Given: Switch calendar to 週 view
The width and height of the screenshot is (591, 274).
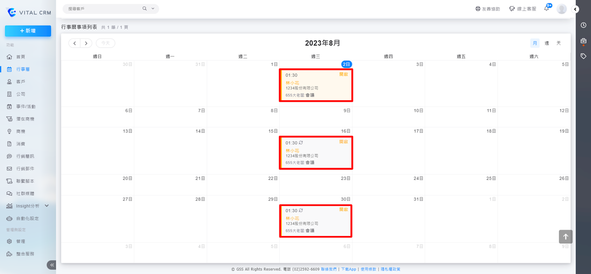Looking at the screenshot, I should [547, 43].
